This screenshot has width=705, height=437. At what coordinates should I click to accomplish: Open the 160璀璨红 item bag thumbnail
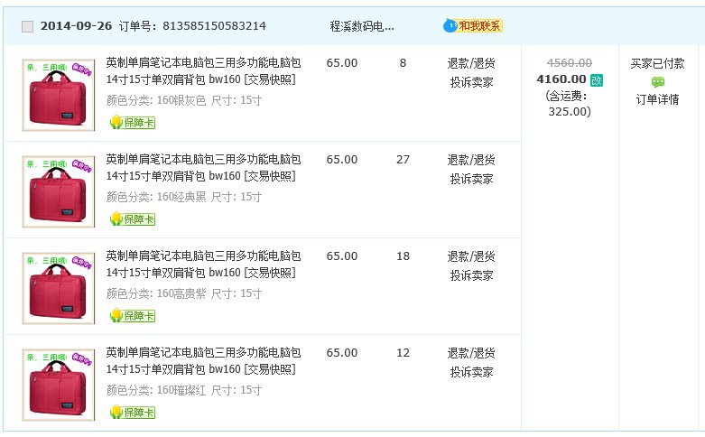click(59, 385)
